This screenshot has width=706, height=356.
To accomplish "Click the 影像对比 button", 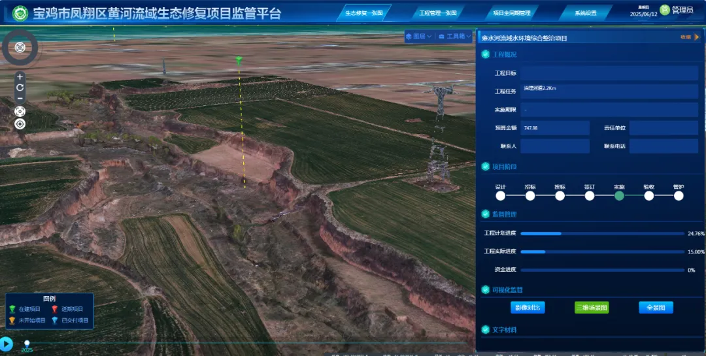I will [527, 307].
